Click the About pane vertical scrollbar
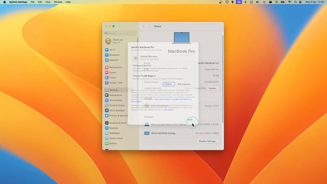 pyautogui.click(x=223, y=78)
